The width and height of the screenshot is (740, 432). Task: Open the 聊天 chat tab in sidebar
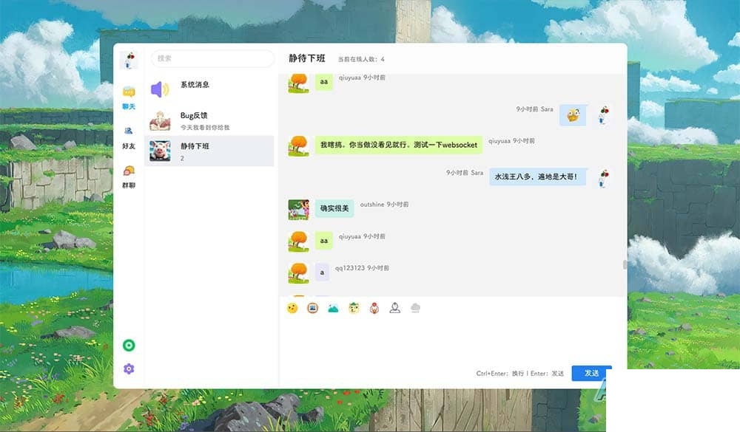click(129, 98)
